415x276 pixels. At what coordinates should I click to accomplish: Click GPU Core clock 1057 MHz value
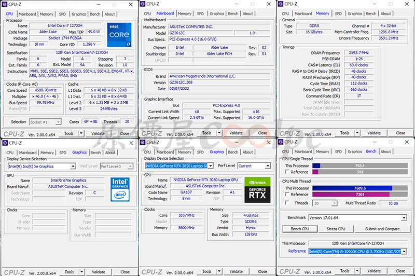point(186,215)
